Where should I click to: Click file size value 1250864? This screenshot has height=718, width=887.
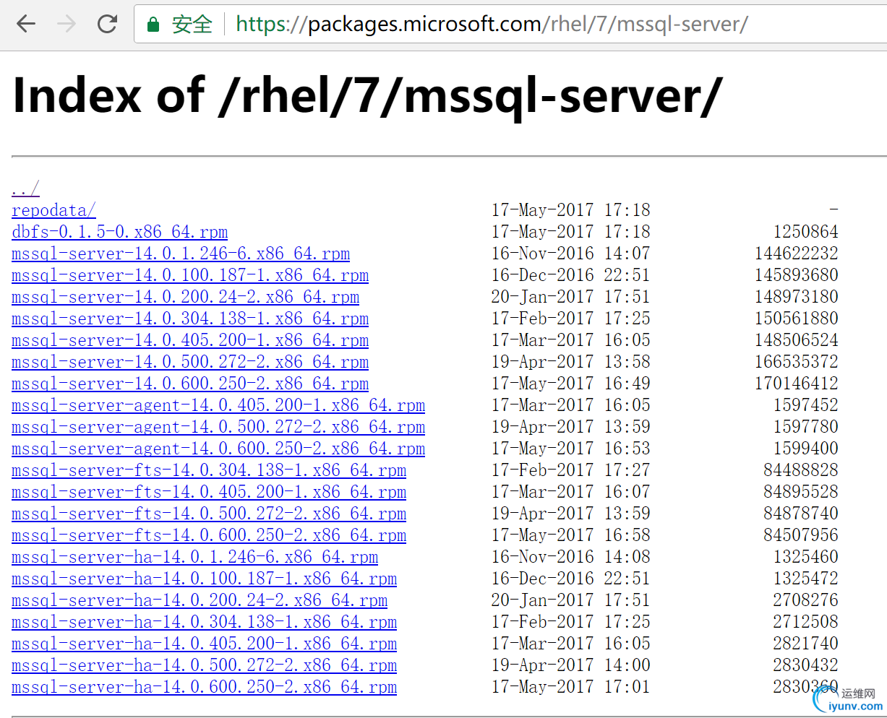[x=805, y=232]
